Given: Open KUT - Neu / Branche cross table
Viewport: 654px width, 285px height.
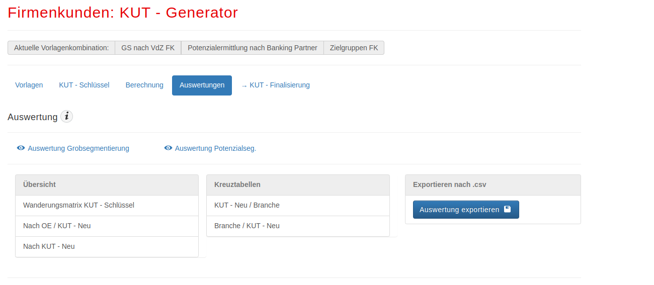Looking at the screenshot, I should [298, 205].
